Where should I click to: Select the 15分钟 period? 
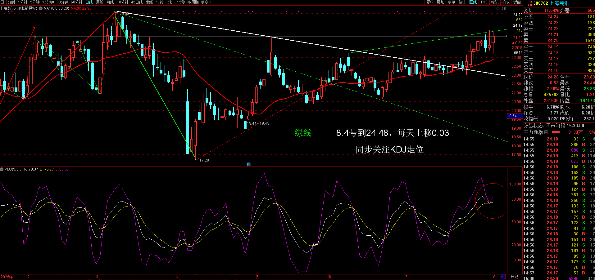tap(48, 2)
